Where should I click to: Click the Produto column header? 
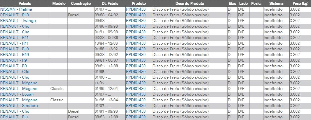(x=139, y=4)
